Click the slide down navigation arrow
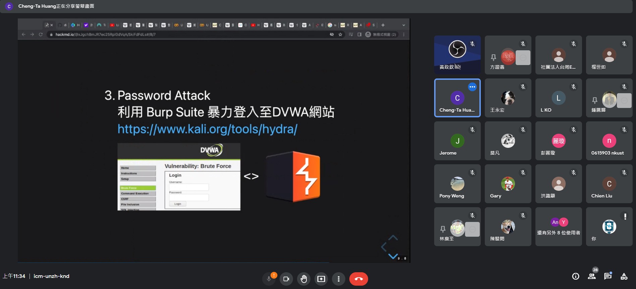 393,256
